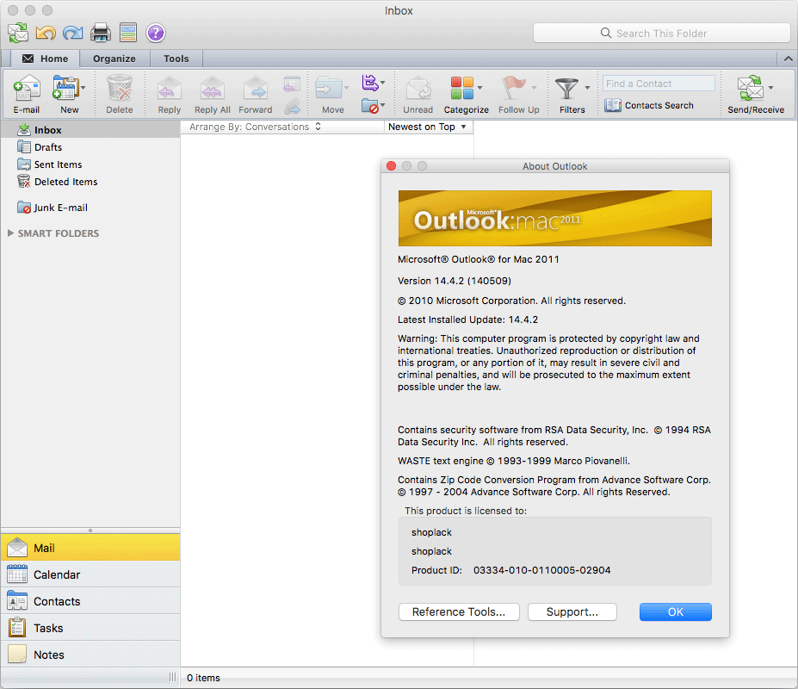The width and height of the screenshot is (798, 689).
Task: Close the About Outlook dialog
Action: 392,166
